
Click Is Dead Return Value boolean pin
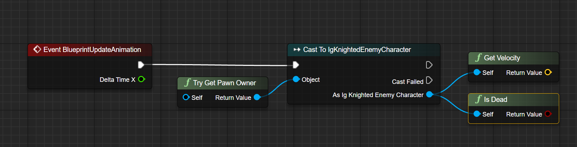click(x=548, y=114)
